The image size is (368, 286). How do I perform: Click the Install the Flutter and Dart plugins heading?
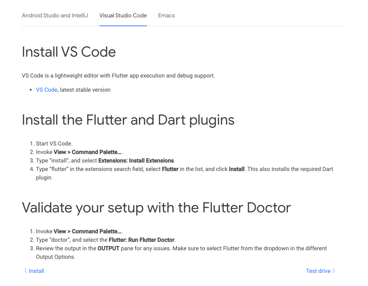click(x=128, y=120)
